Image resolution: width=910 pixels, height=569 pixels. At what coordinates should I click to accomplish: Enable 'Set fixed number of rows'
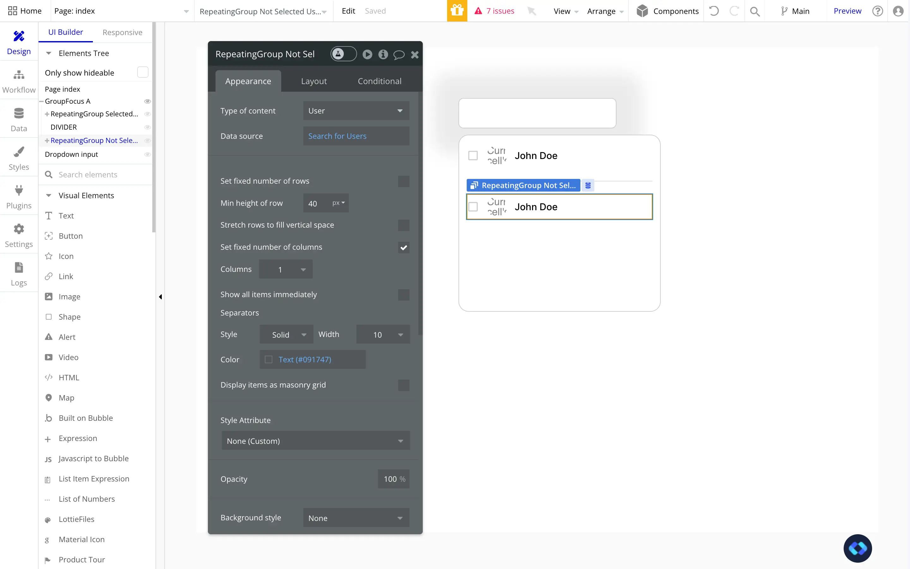(x=403, y=181)
